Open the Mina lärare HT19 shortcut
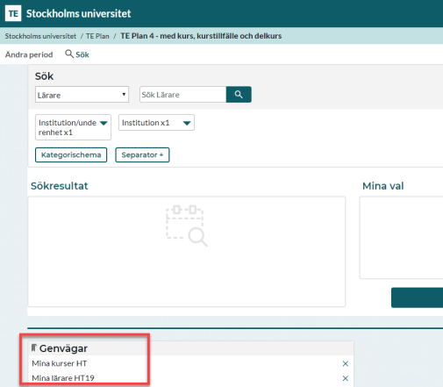The image size is (443, 387). [63, 378]
